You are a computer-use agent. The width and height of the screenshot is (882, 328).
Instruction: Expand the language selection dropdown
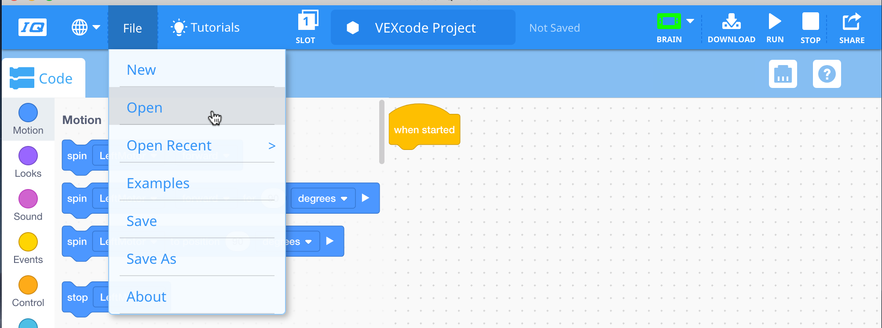coord(85,27)
